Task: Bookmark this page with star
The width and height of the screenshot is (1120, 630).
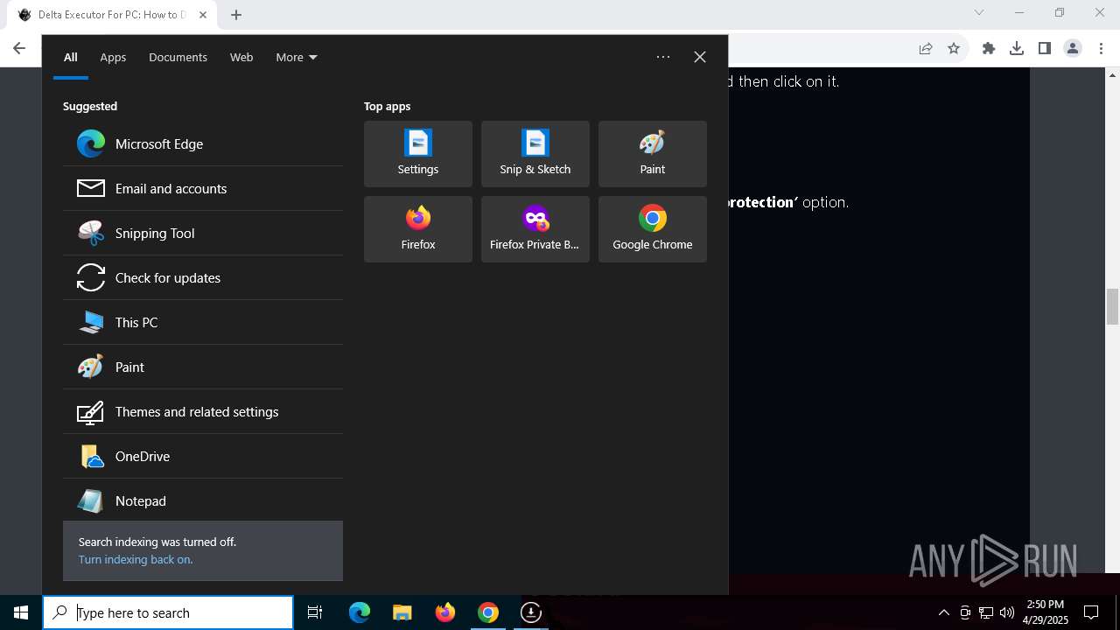Action: point(954,48)
